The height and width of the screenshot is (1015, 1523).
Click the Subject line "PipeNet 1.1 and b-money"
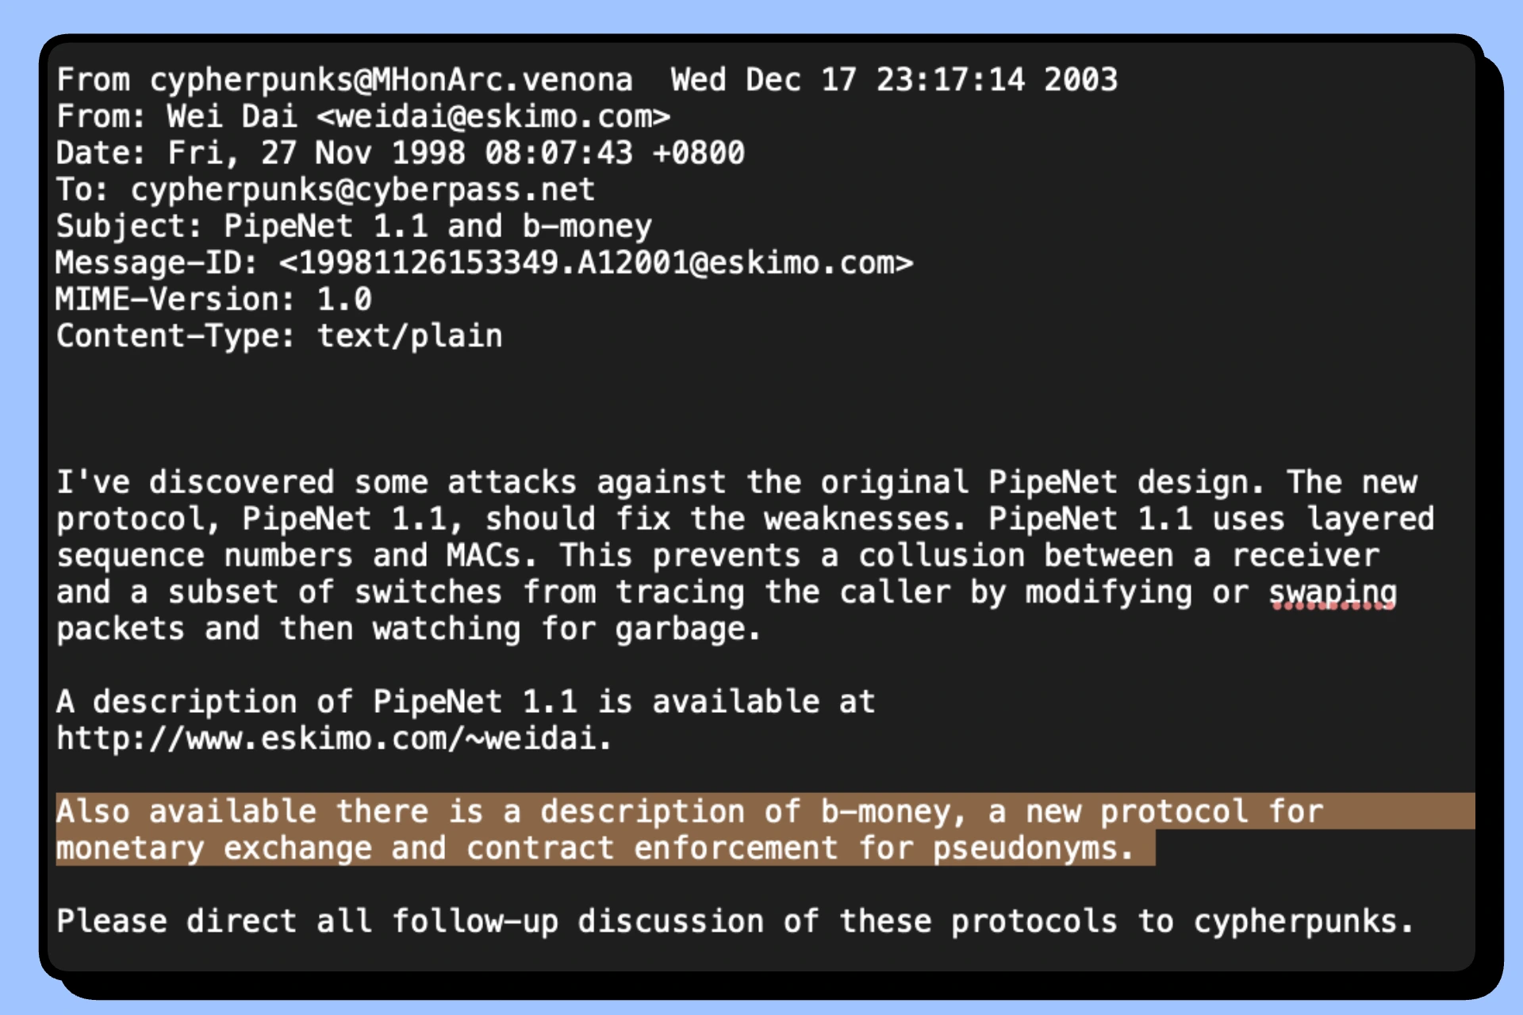coord(437,226)
